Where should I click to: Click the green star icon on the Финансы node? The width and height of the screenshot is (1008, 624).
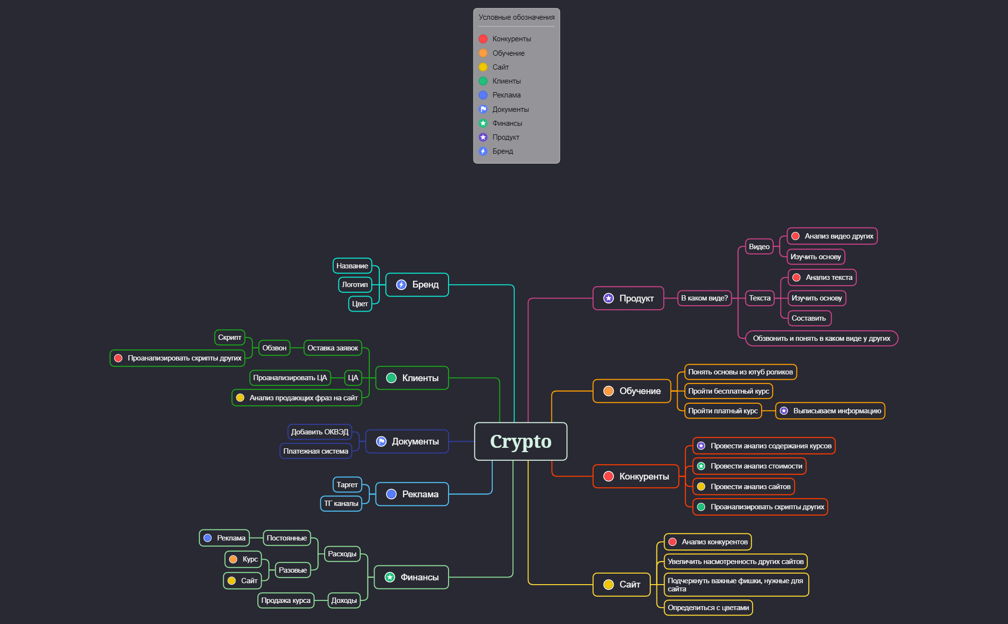[x=390, y=577]
